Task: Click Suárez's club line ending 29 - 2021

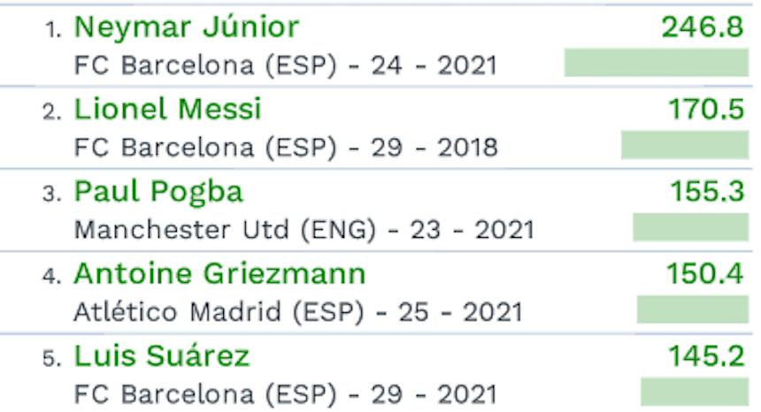Action: [x=285, y=394]
